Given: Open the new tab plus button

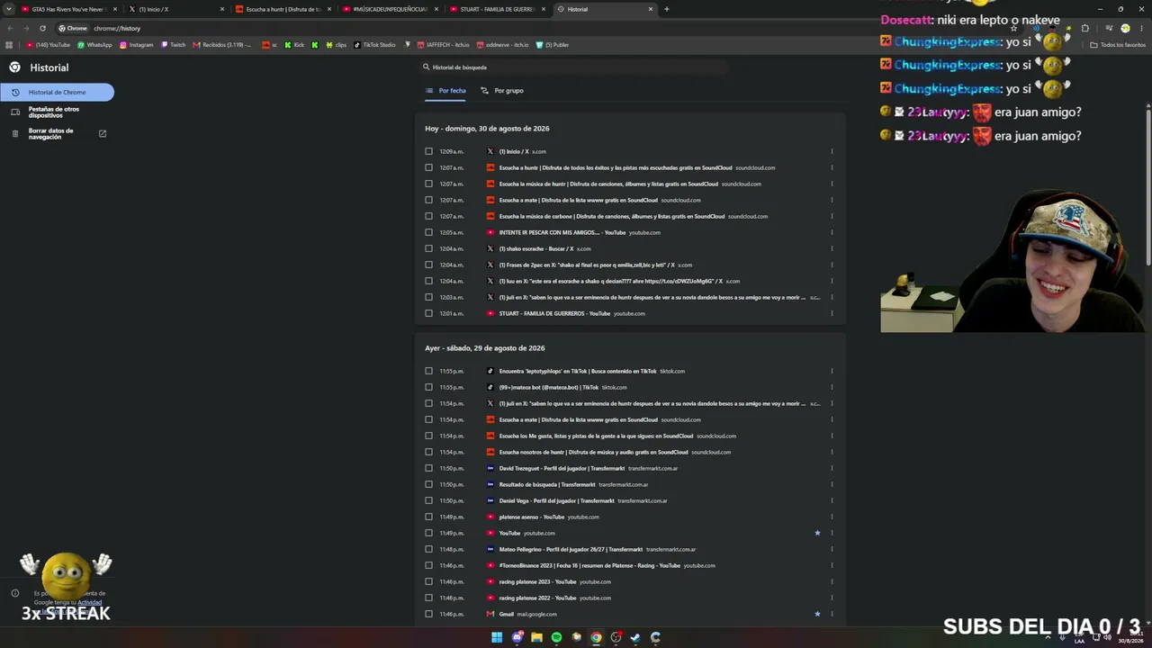Looking at the screenshot, I should [666, 9].
